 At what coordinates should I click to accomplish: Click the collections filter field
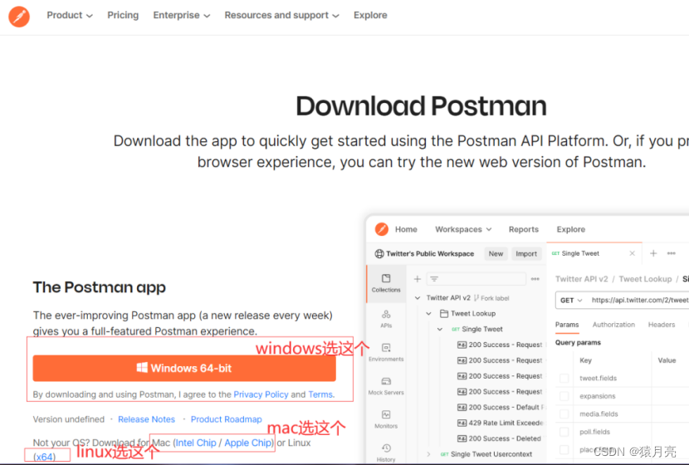(x=476, y=279)
